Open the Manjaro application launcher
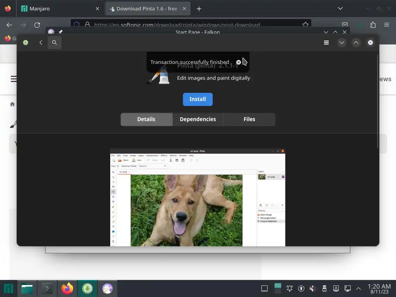Image resolution: width=396 pixels, height=297 pixels. click(9, 288)
